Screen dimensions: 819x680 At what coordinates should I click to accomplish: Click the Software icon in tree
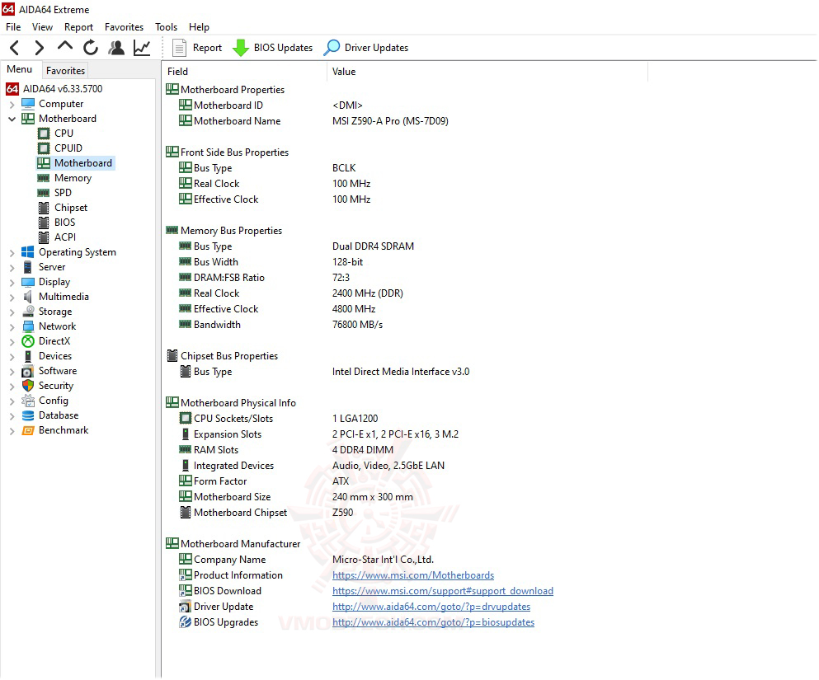tap(28, 372)
